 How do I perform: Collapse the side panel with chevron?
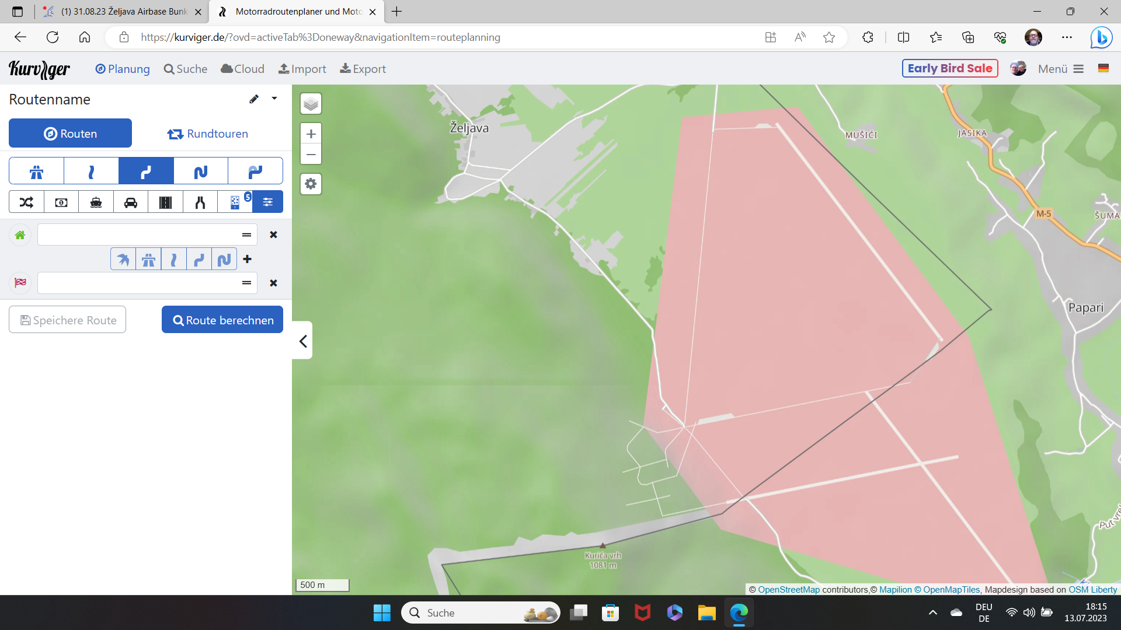[x=302, y=341]
